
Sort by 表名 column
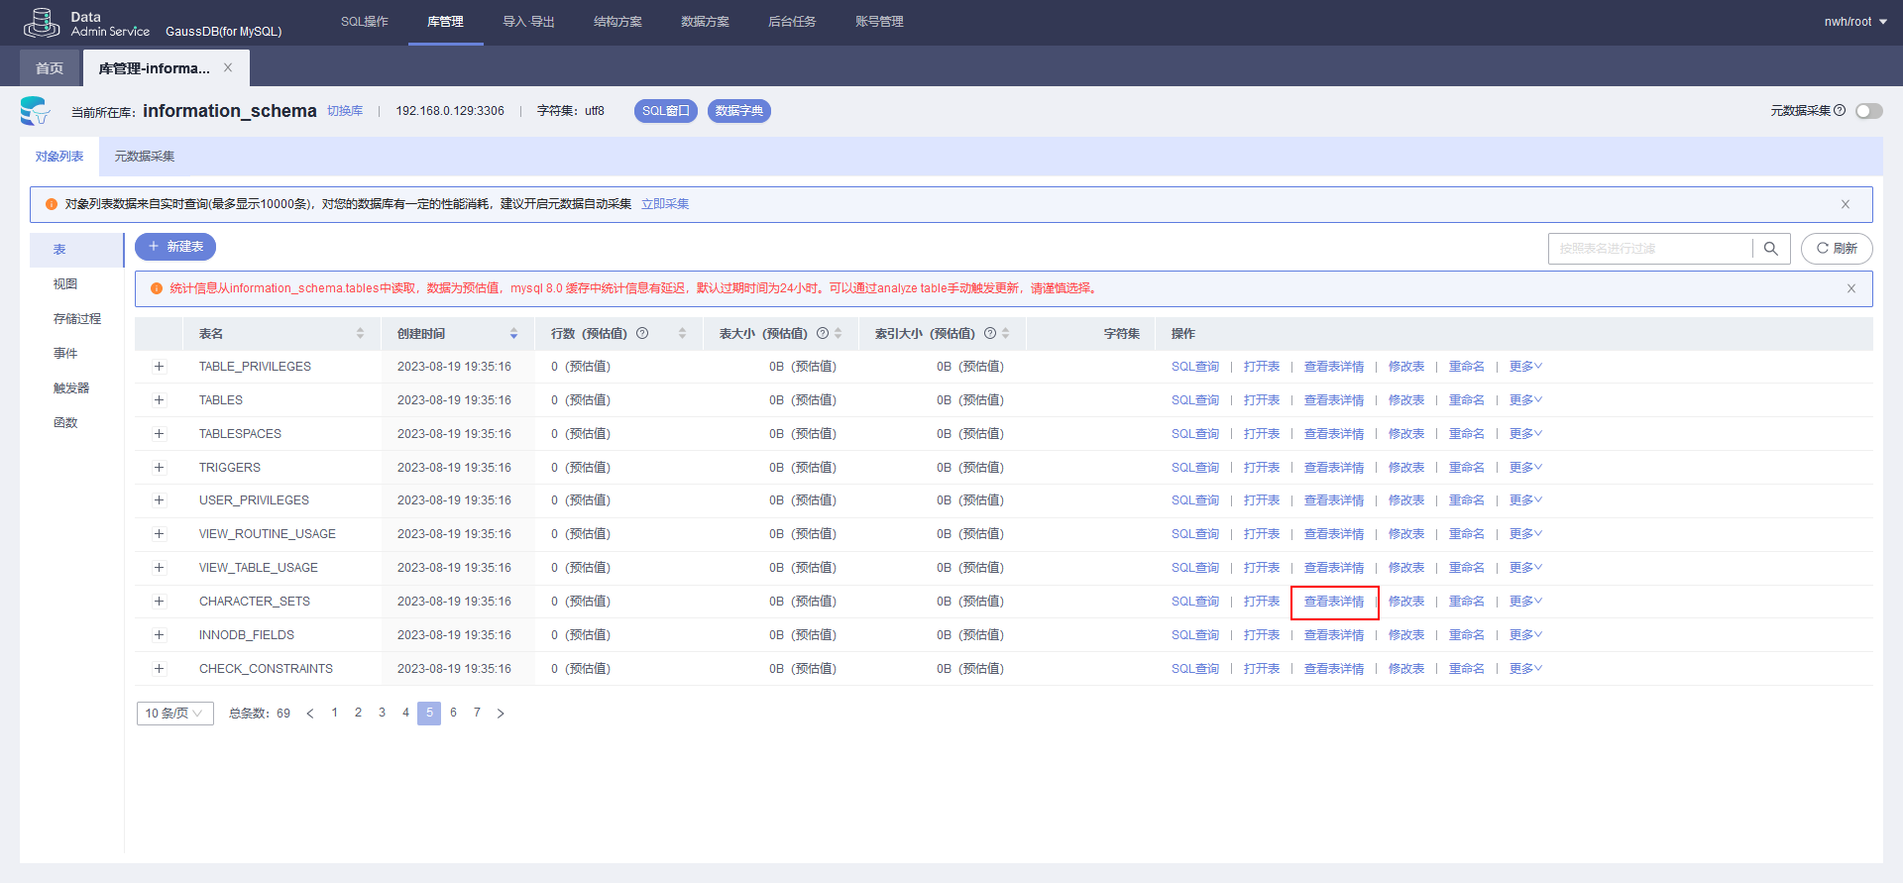tap(360, 334)
